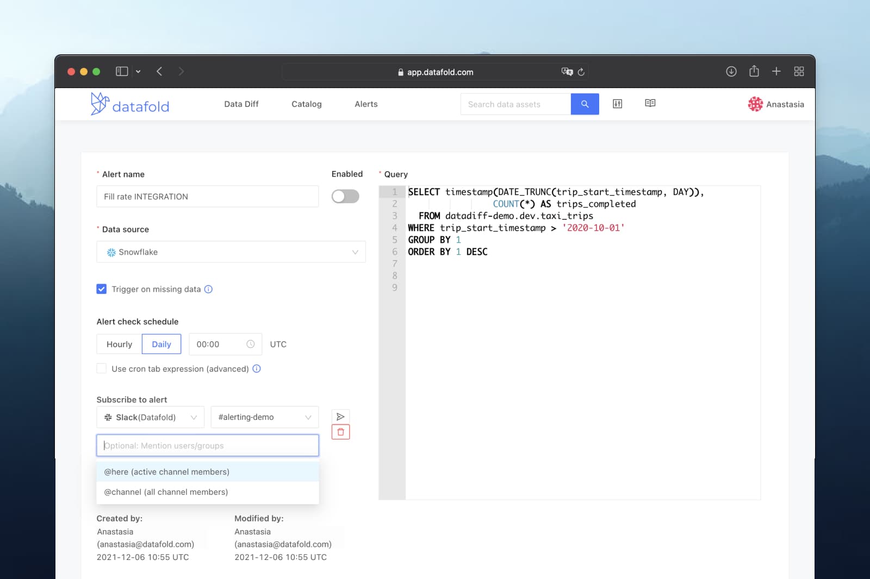This screenshot has height=579, width=870.
Task: Click the app.datafold.com address bar
Action: coord(435,72)
